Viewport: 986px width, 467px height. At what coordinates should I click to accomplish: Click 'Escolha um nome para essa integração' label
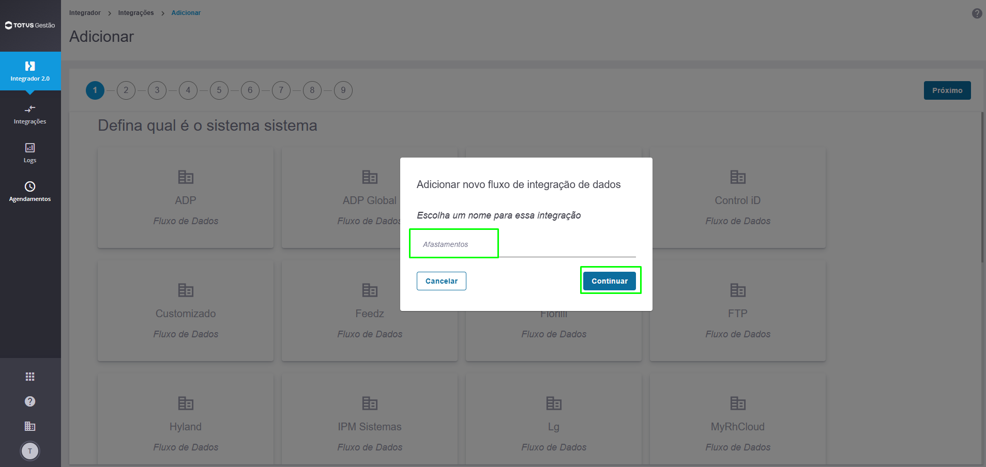tap(499, 215)
